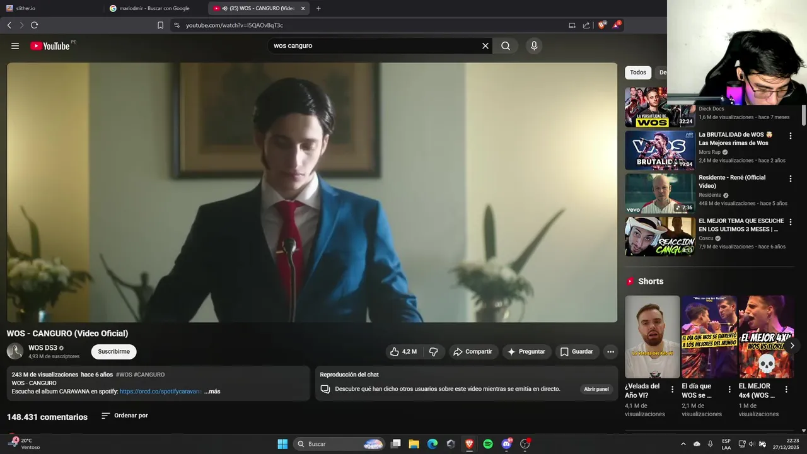Image resolution: width=807 pixels, height=454 pixels.
Task: Click the Preguntar button
Action: pyautogui.click(x=526, y=352)
